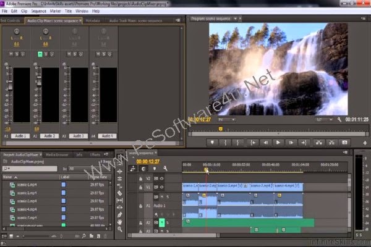Open the Clip menu

click(24, 11)
